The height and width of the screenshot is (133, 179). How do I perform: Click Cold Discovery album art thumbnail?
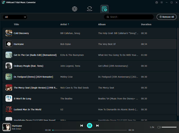point(9,33)
